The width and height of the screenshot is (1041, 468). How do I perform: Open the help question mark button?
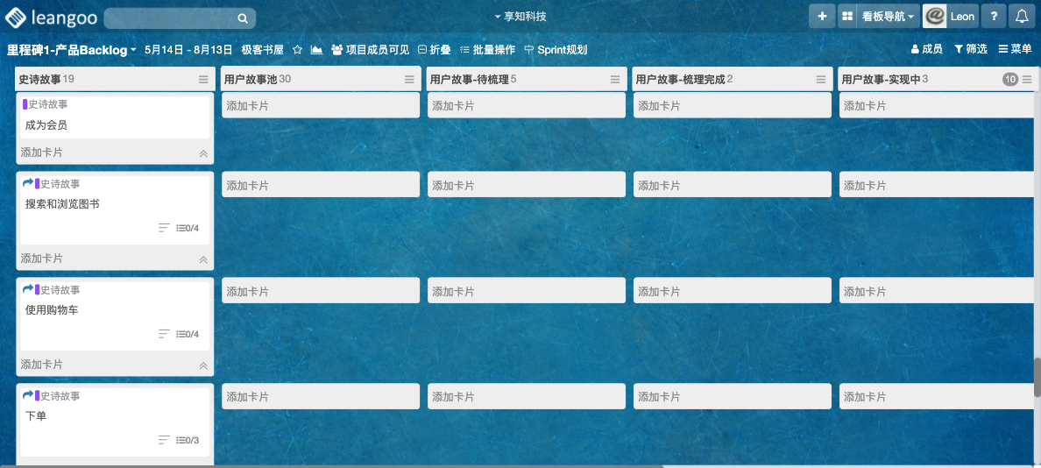point(993,17)
